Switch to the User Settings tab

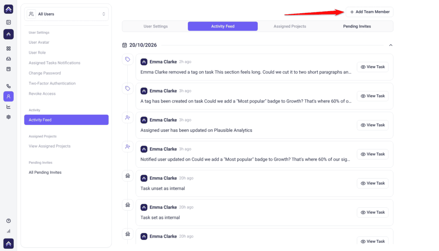pos(156,26)
